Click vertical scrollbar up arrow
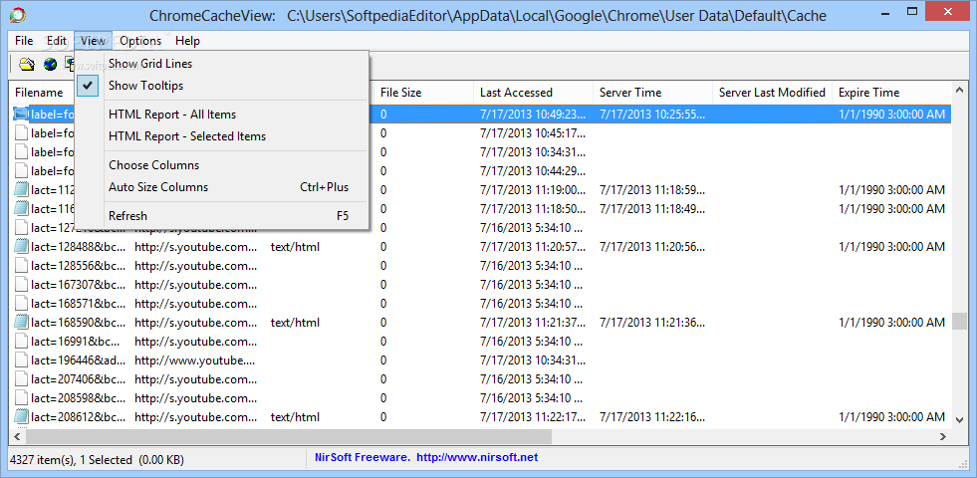Image resolution: width=977 pixels, height=478 pixels. [x=959, y=91]
